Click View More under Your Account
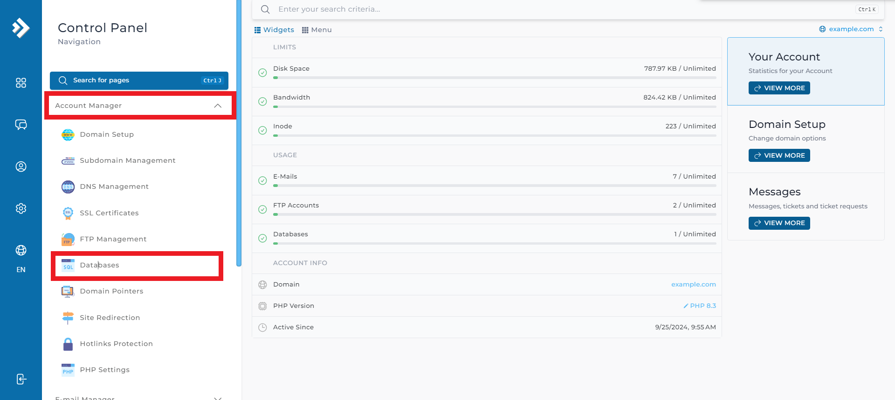This screenshot has width=895, height=400. click(x=779, y=88)
